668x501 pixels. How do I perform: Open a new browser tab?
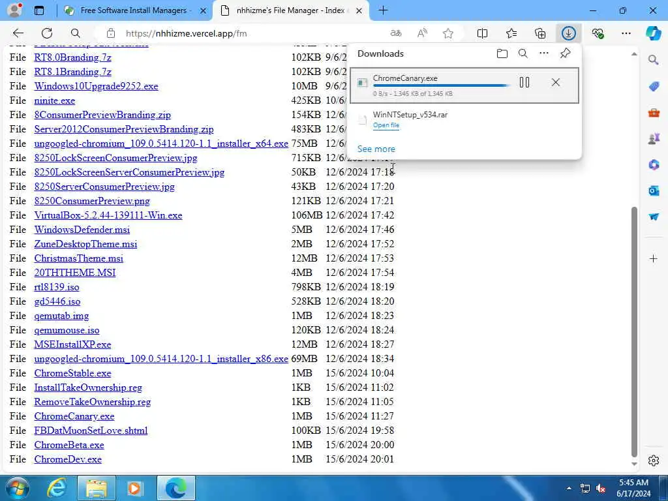pyautogui.click(x=383, y=10)
